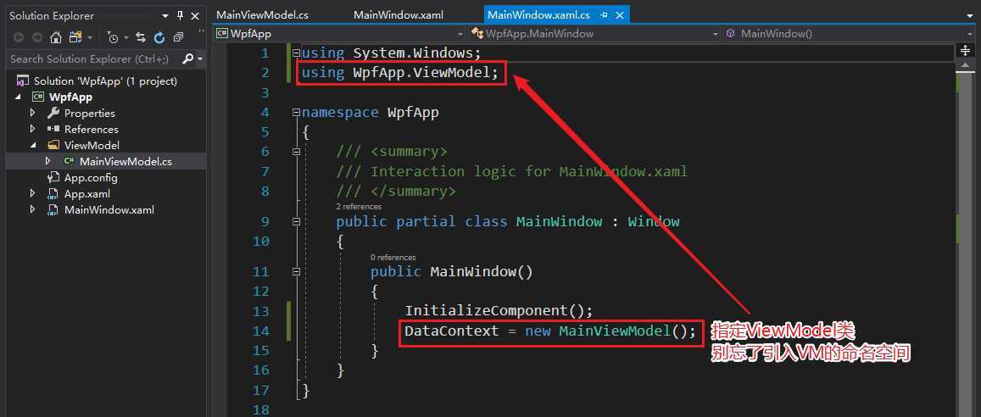Refresh the Solution Explorer view
Viewport: 981px width, 417px height.
click(159, 37)
